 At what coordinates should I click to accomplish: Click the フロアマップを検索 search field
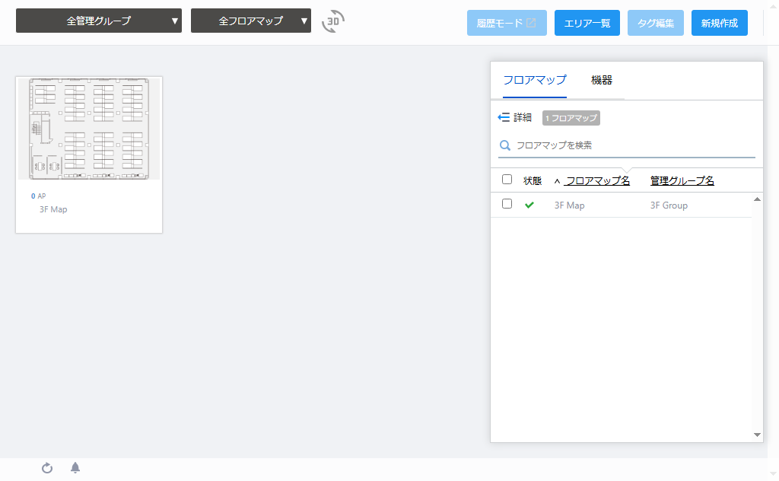(x=627, y=145)
